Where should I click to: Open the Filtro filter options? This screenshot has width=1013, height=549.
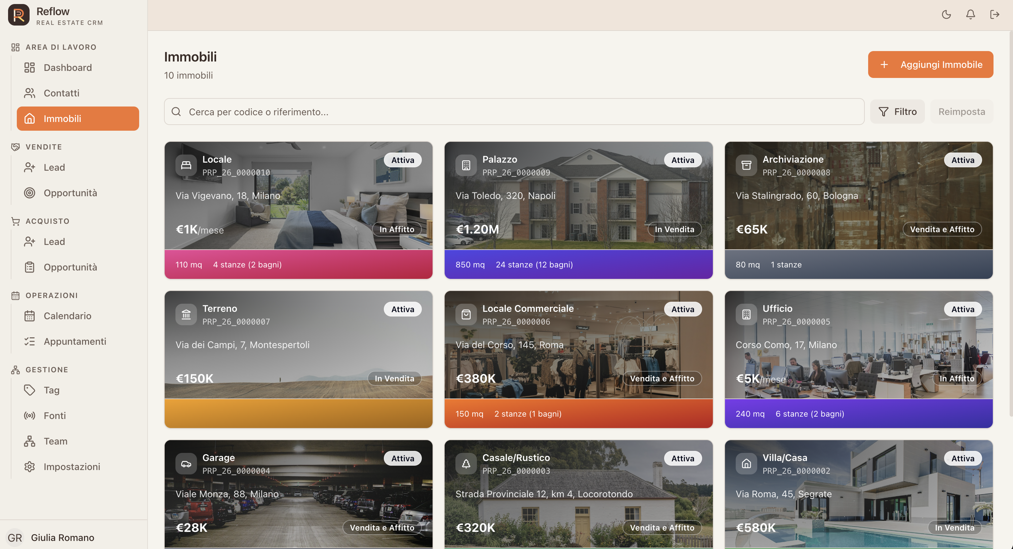(x=897, y=112)
